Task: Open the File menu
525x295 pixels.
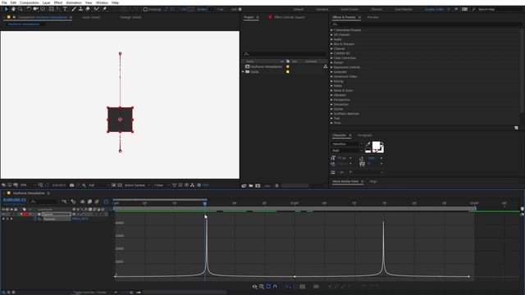Action: click(x=4, y=2)
